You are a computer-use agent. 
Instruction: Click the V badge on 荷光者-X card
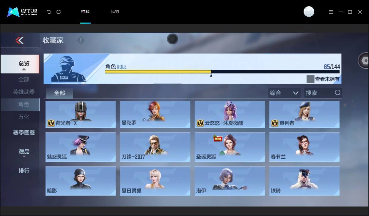[x=51, y=123]
